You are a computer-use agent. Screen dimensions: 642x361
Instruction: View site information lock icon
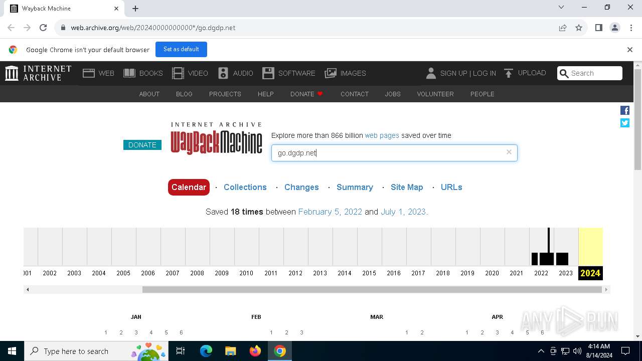click(x=63, y=28)
